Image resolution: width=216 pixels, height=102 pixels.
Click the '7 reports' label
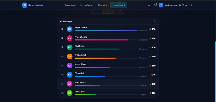point(144,85)
